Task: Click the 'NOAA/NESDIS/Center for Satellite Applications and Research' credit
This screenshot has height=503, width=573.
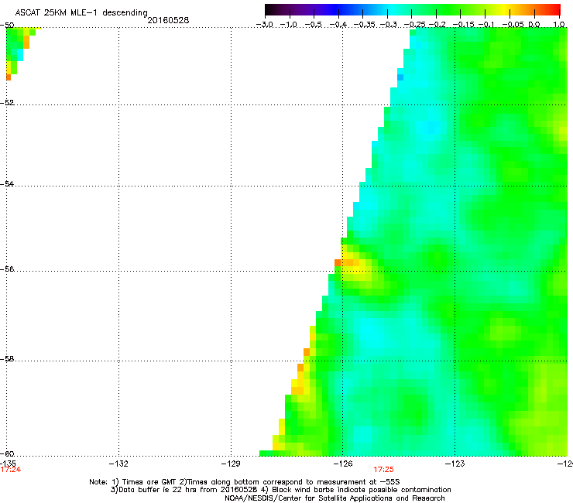Action: coord(335,498)
